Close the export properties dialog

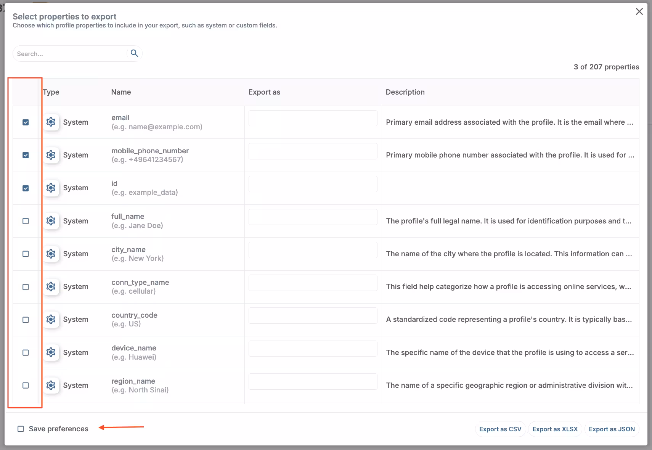(x=639, y=11)
